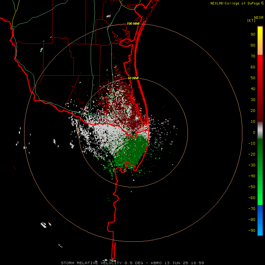Click the 100 NMI range ring label
265x265 pixels.
[x=133, y=24]
